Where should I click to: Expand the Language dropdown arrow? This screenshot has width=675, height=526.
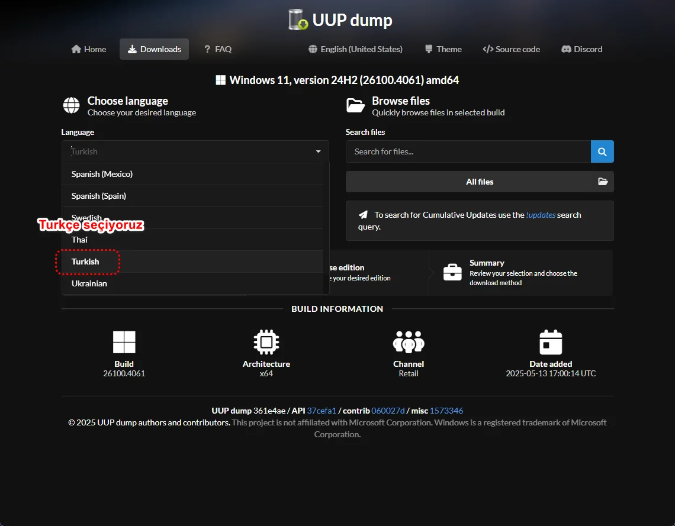pos(318,151)
